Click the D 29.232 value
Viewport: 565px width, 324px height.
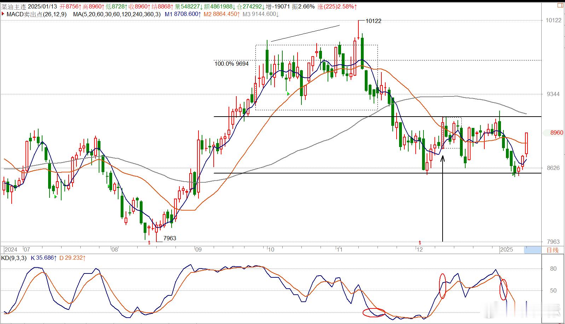pos(73,258)
